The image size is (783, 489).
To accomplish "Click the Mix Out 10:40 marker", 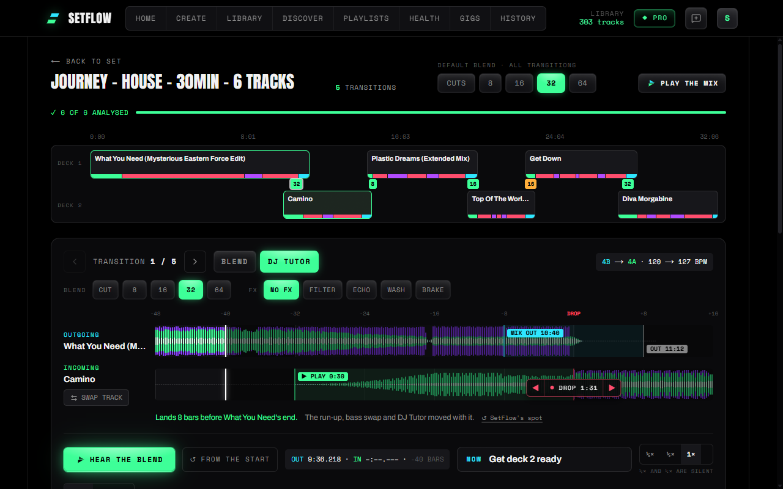I will (535, 333).
